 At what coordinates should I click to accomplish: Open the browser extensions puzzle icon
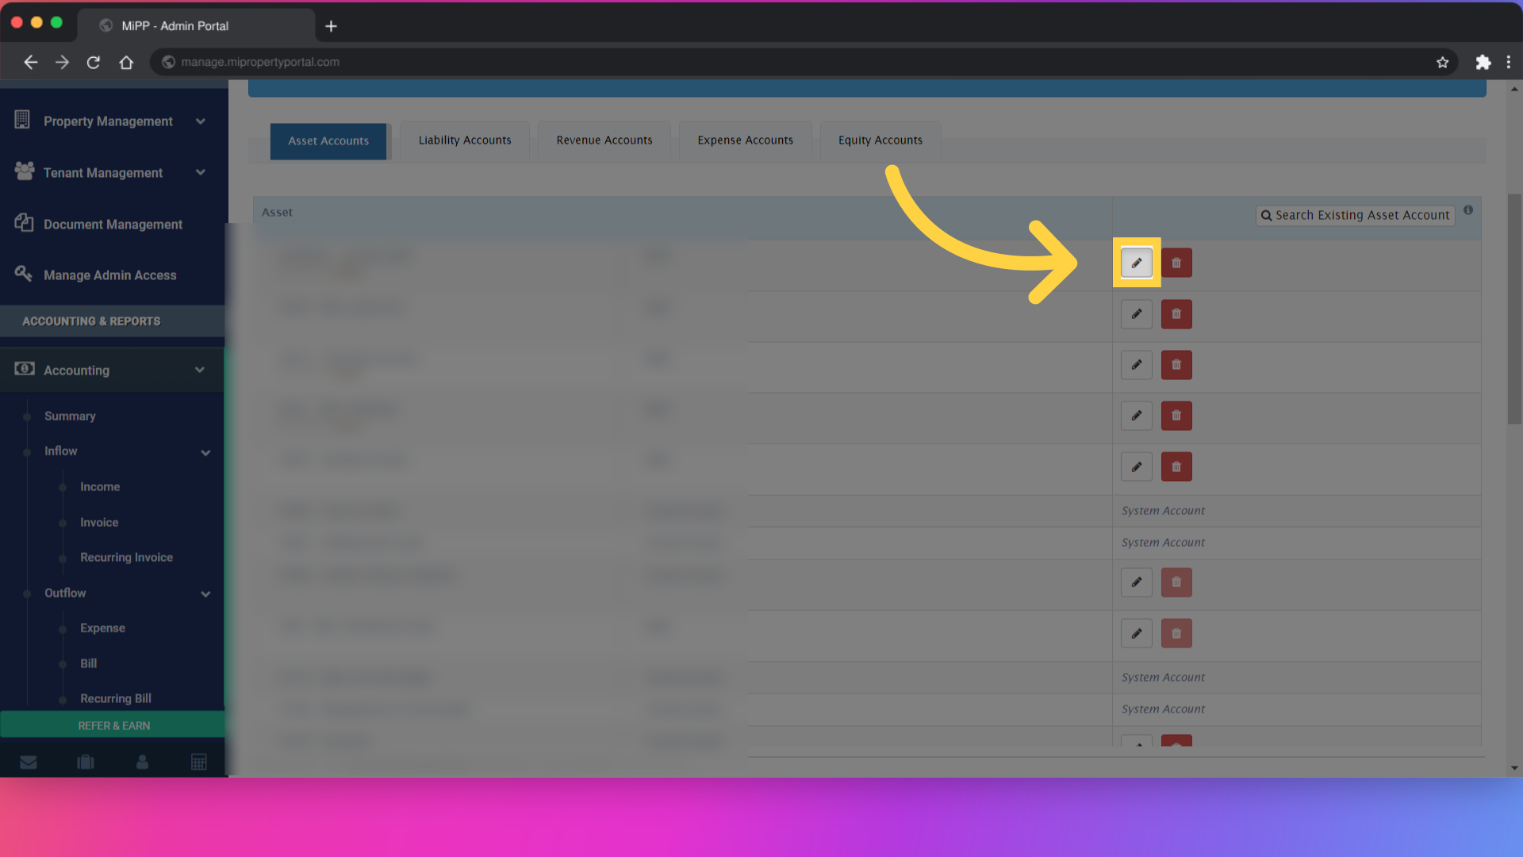1483,62
